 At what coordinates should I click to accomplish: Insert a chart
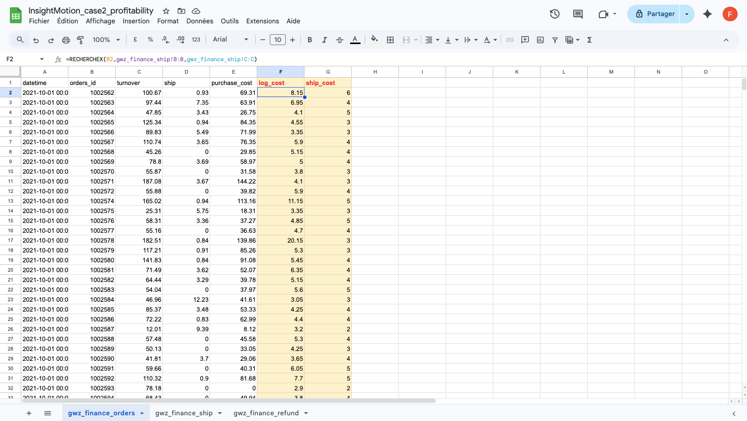pyautogui.click(x=539, y=39)
